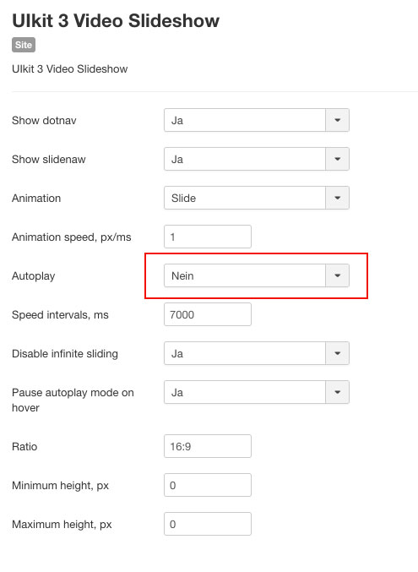Click the Autoplay field label
Viewport: 418px width, 572px height.
point(34,276)
